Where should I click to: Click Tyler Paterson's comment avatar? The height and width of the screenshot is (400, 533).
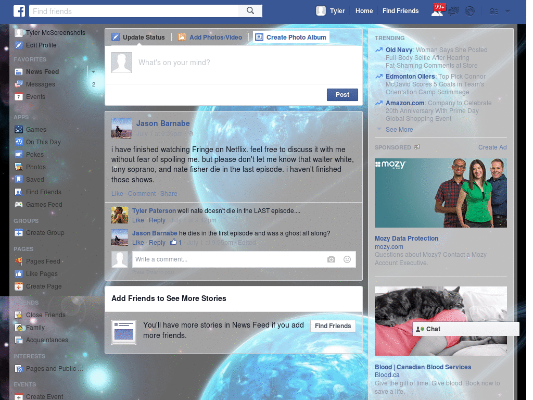tap(120, 215)
